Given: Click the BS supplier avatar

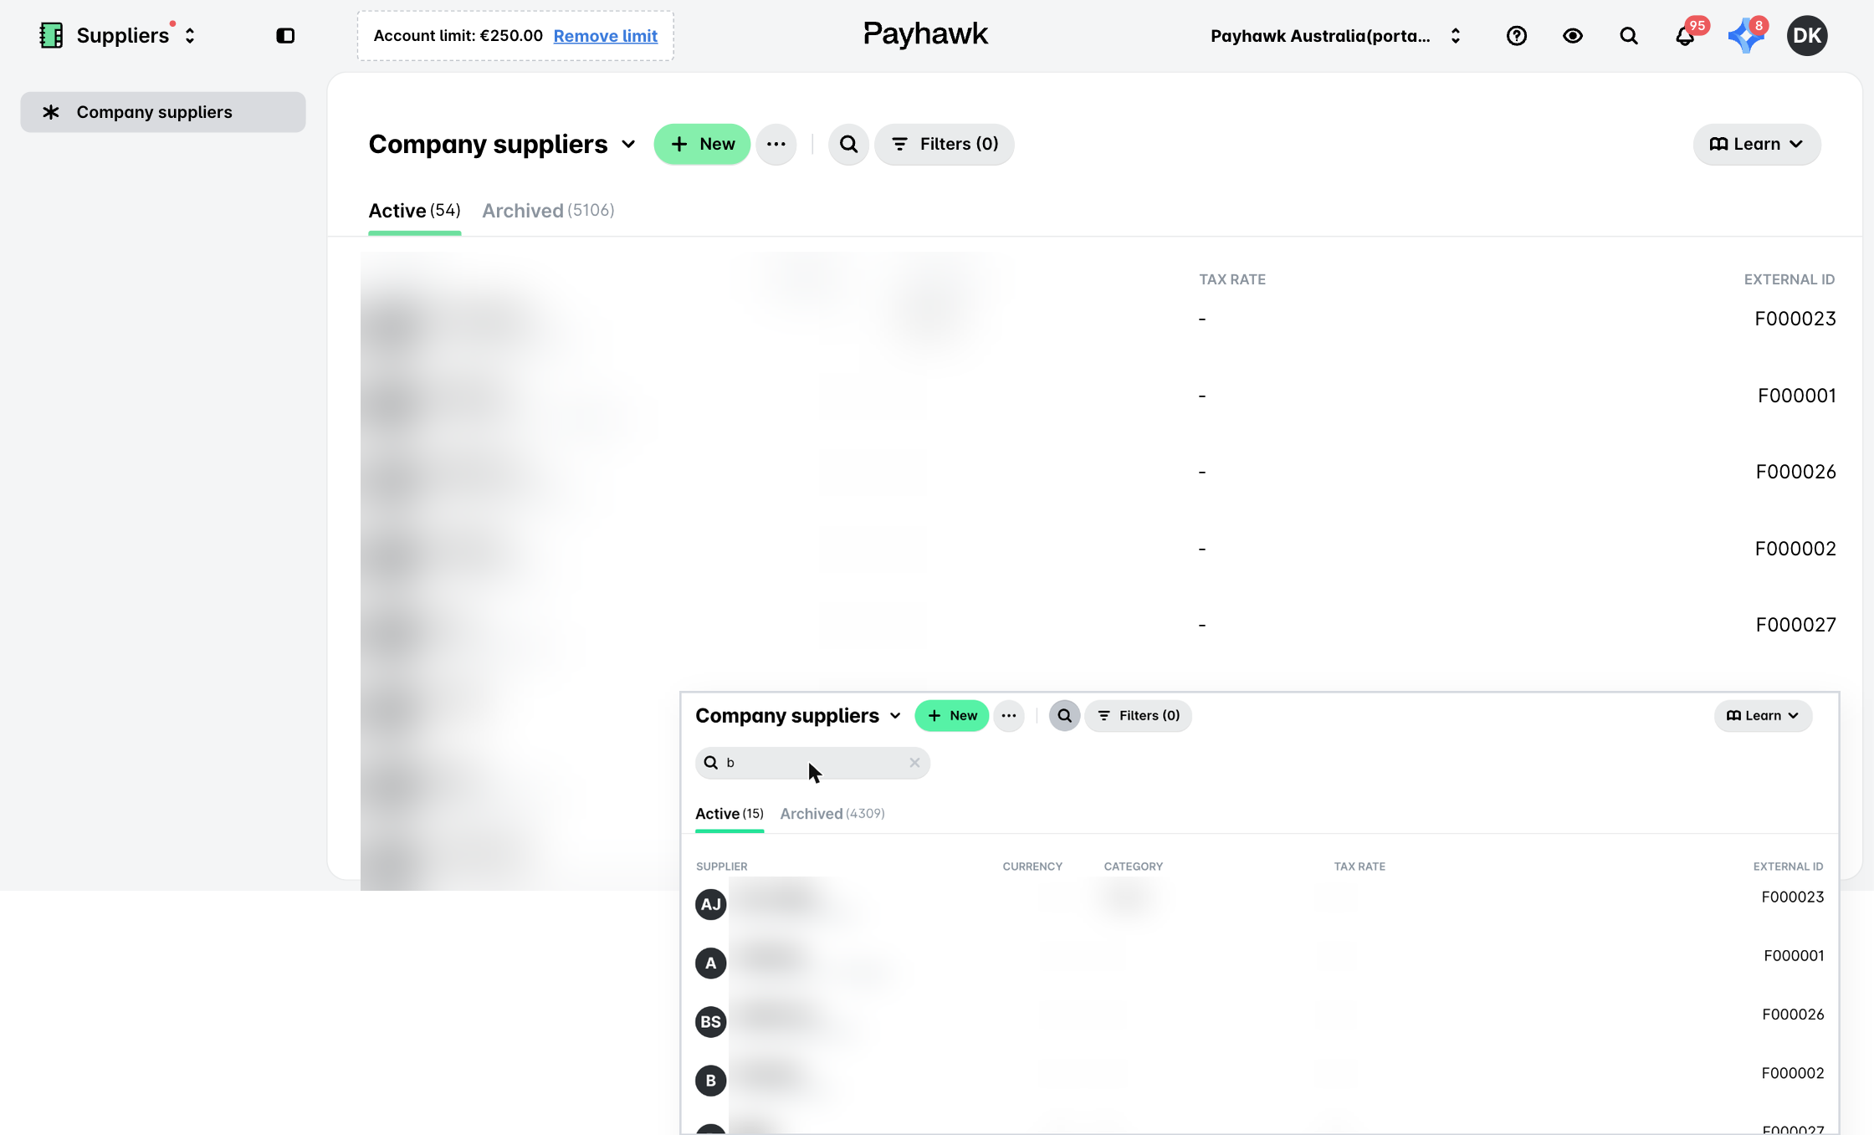Looking at the screenshot, I should tap(711, 1022).
